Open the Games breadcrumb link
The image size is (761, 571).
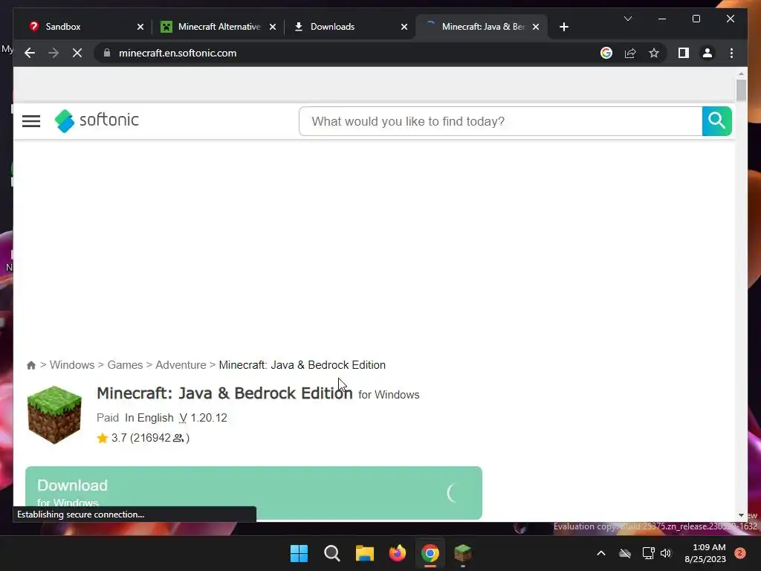[125, 365]
